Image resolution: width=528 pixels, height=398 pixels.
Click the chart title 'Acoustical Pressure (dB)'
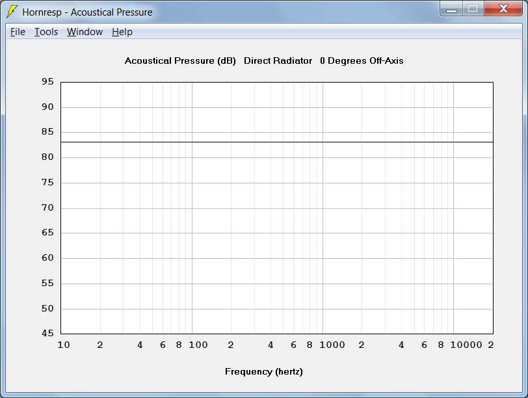[180, 60]
